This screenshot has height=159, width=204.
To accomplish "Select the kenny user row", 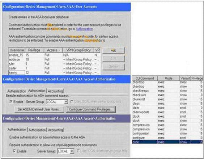I will (54, 72).
